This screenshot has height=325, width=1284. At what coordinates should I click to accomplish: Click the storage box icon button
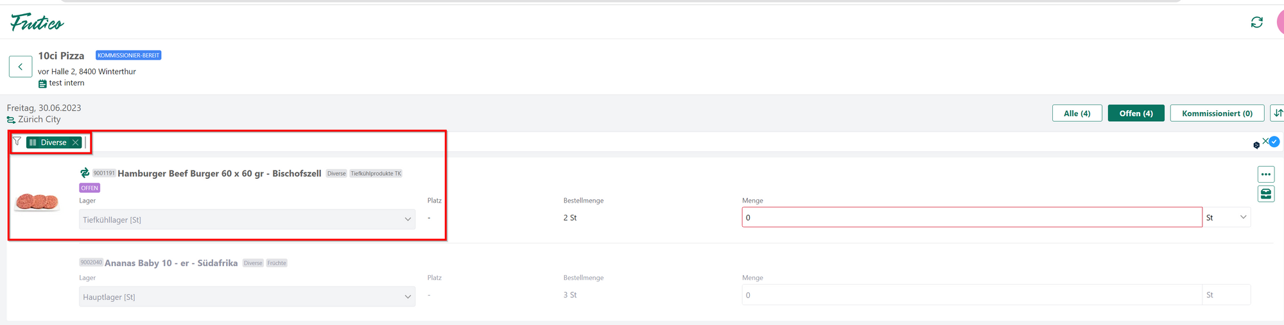click(x=1265, y=194)
